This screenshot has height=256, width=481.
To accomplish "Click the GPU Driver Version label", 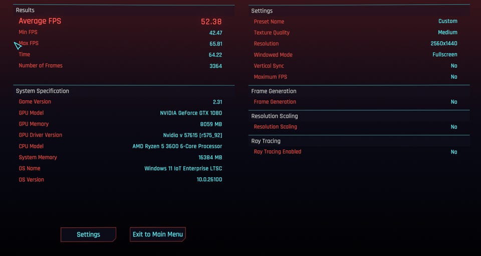I will [41, 135].
